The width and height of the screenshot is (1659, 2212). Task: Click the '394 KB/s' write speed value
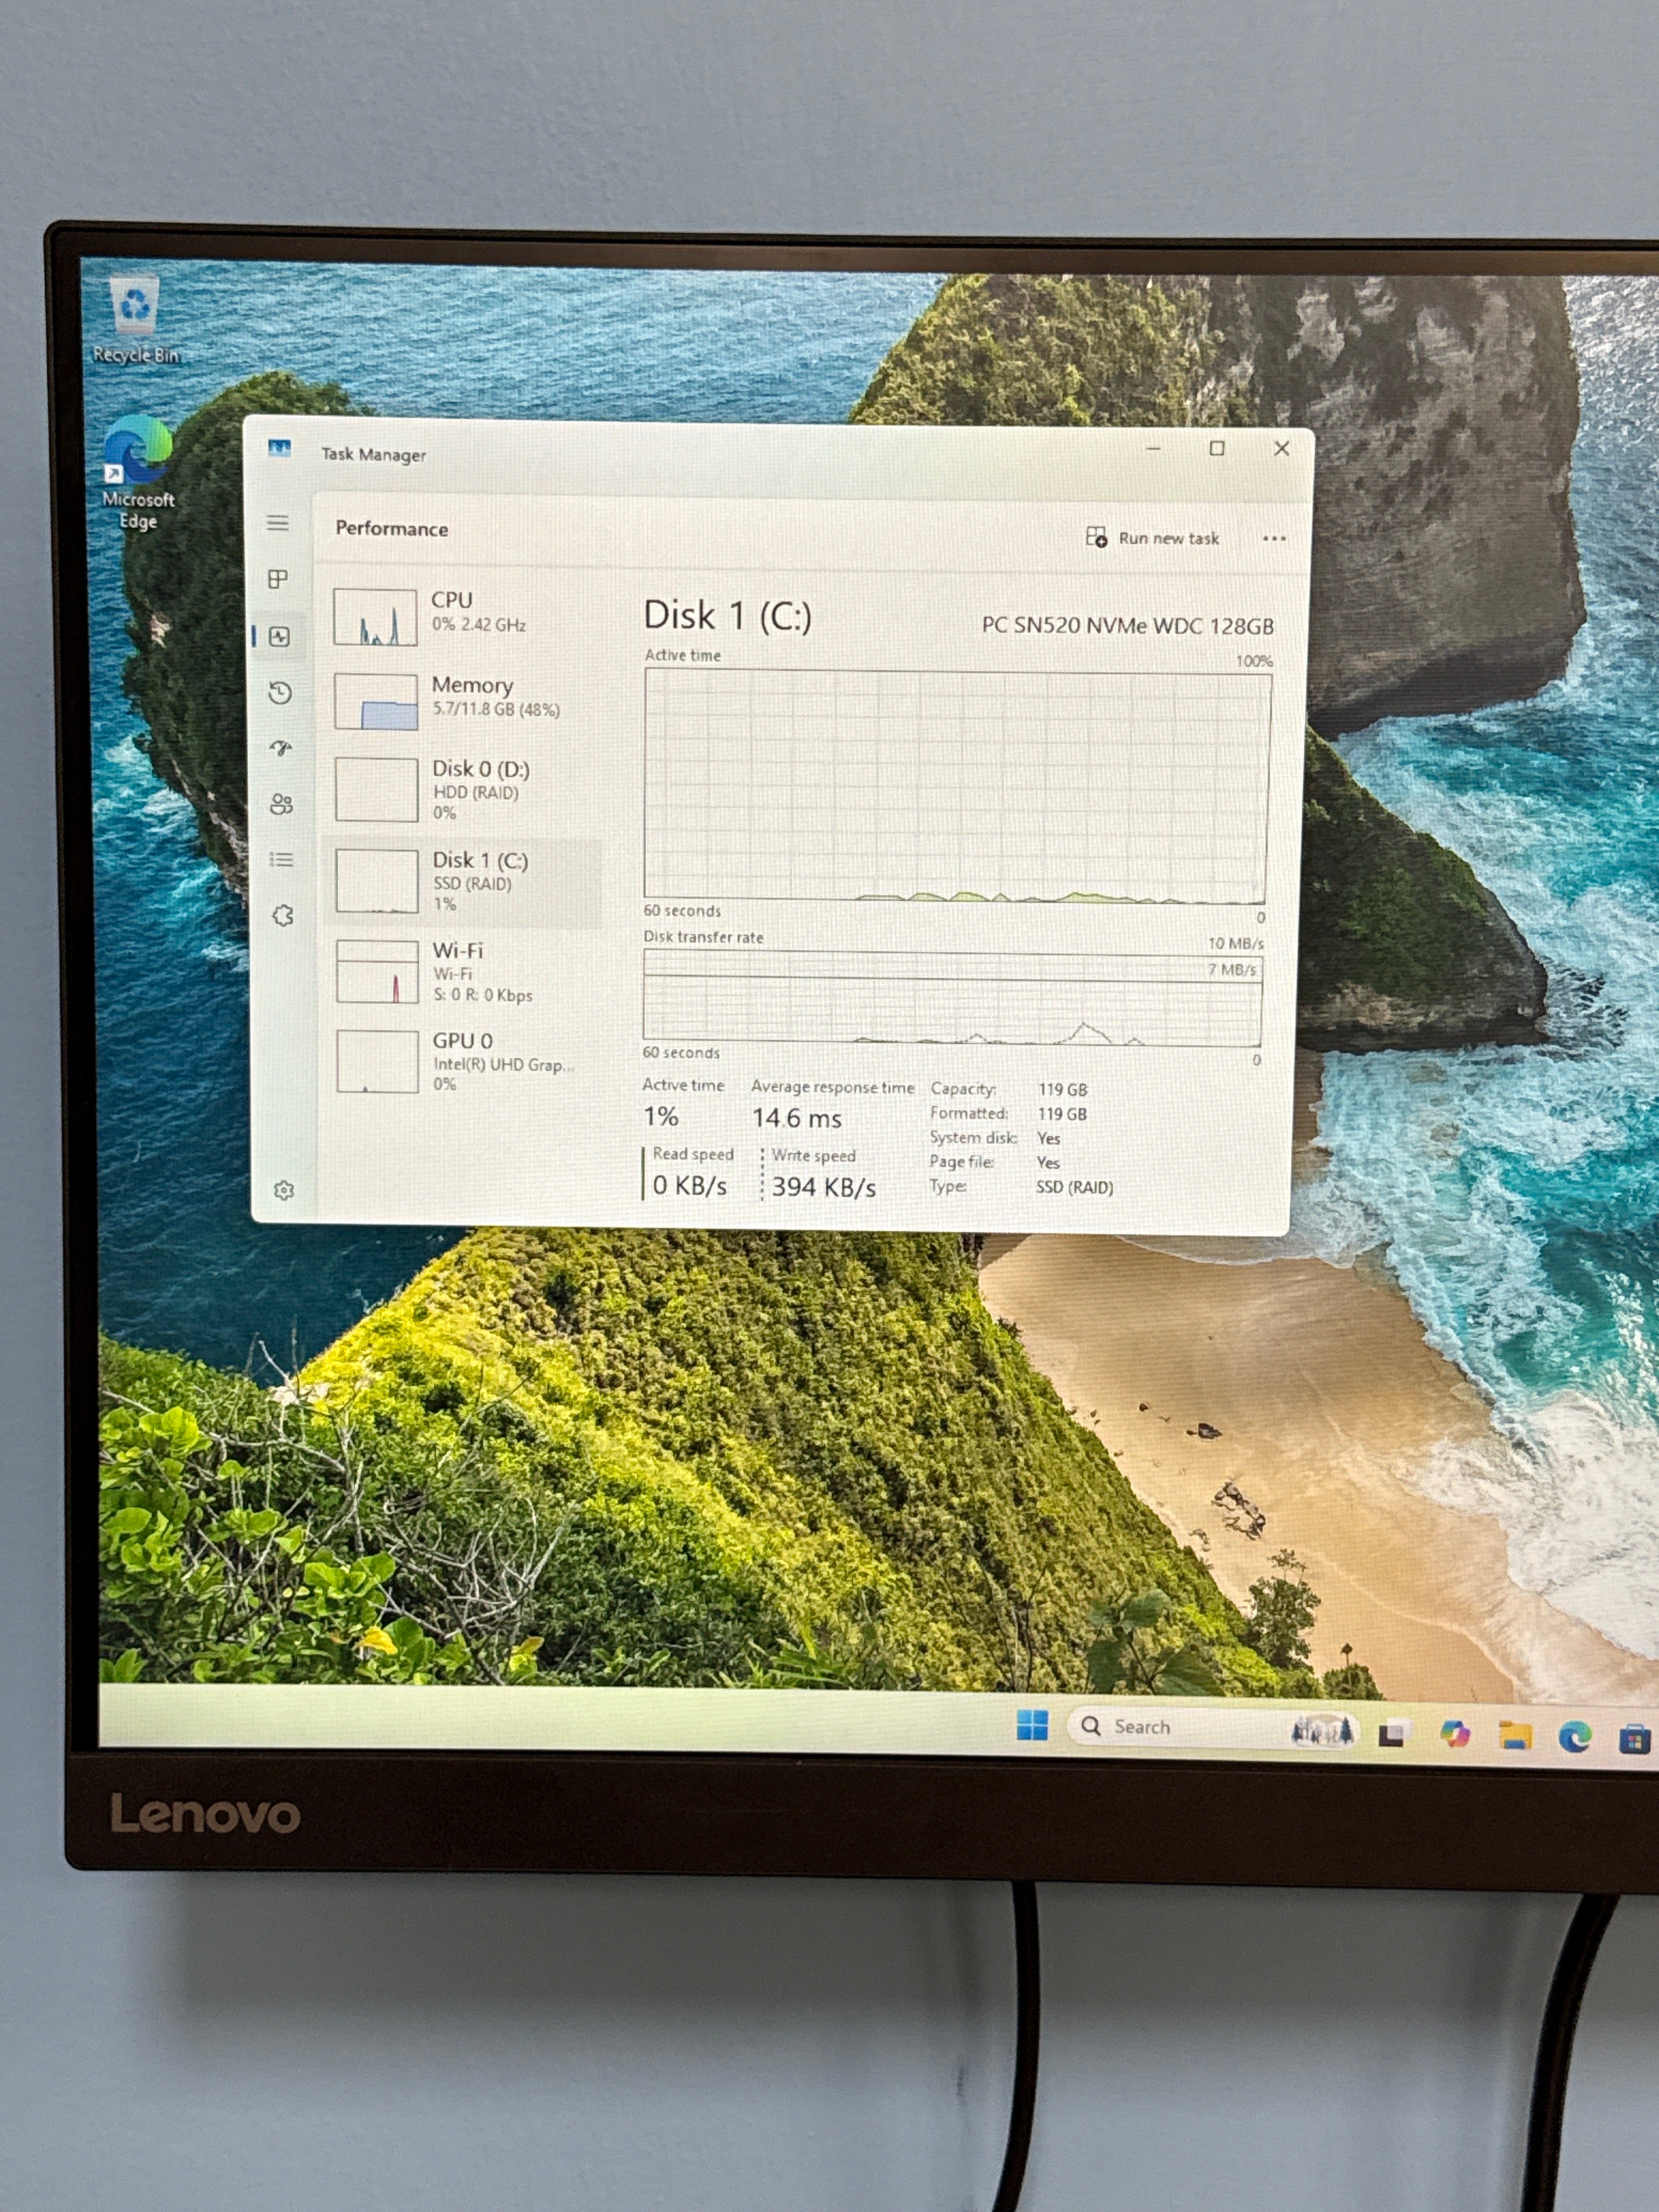click(x=823, y=1187)
